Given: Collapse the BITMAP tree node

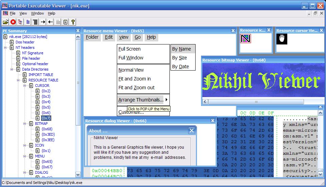Looking at the screenshot, I should [24, 124].
